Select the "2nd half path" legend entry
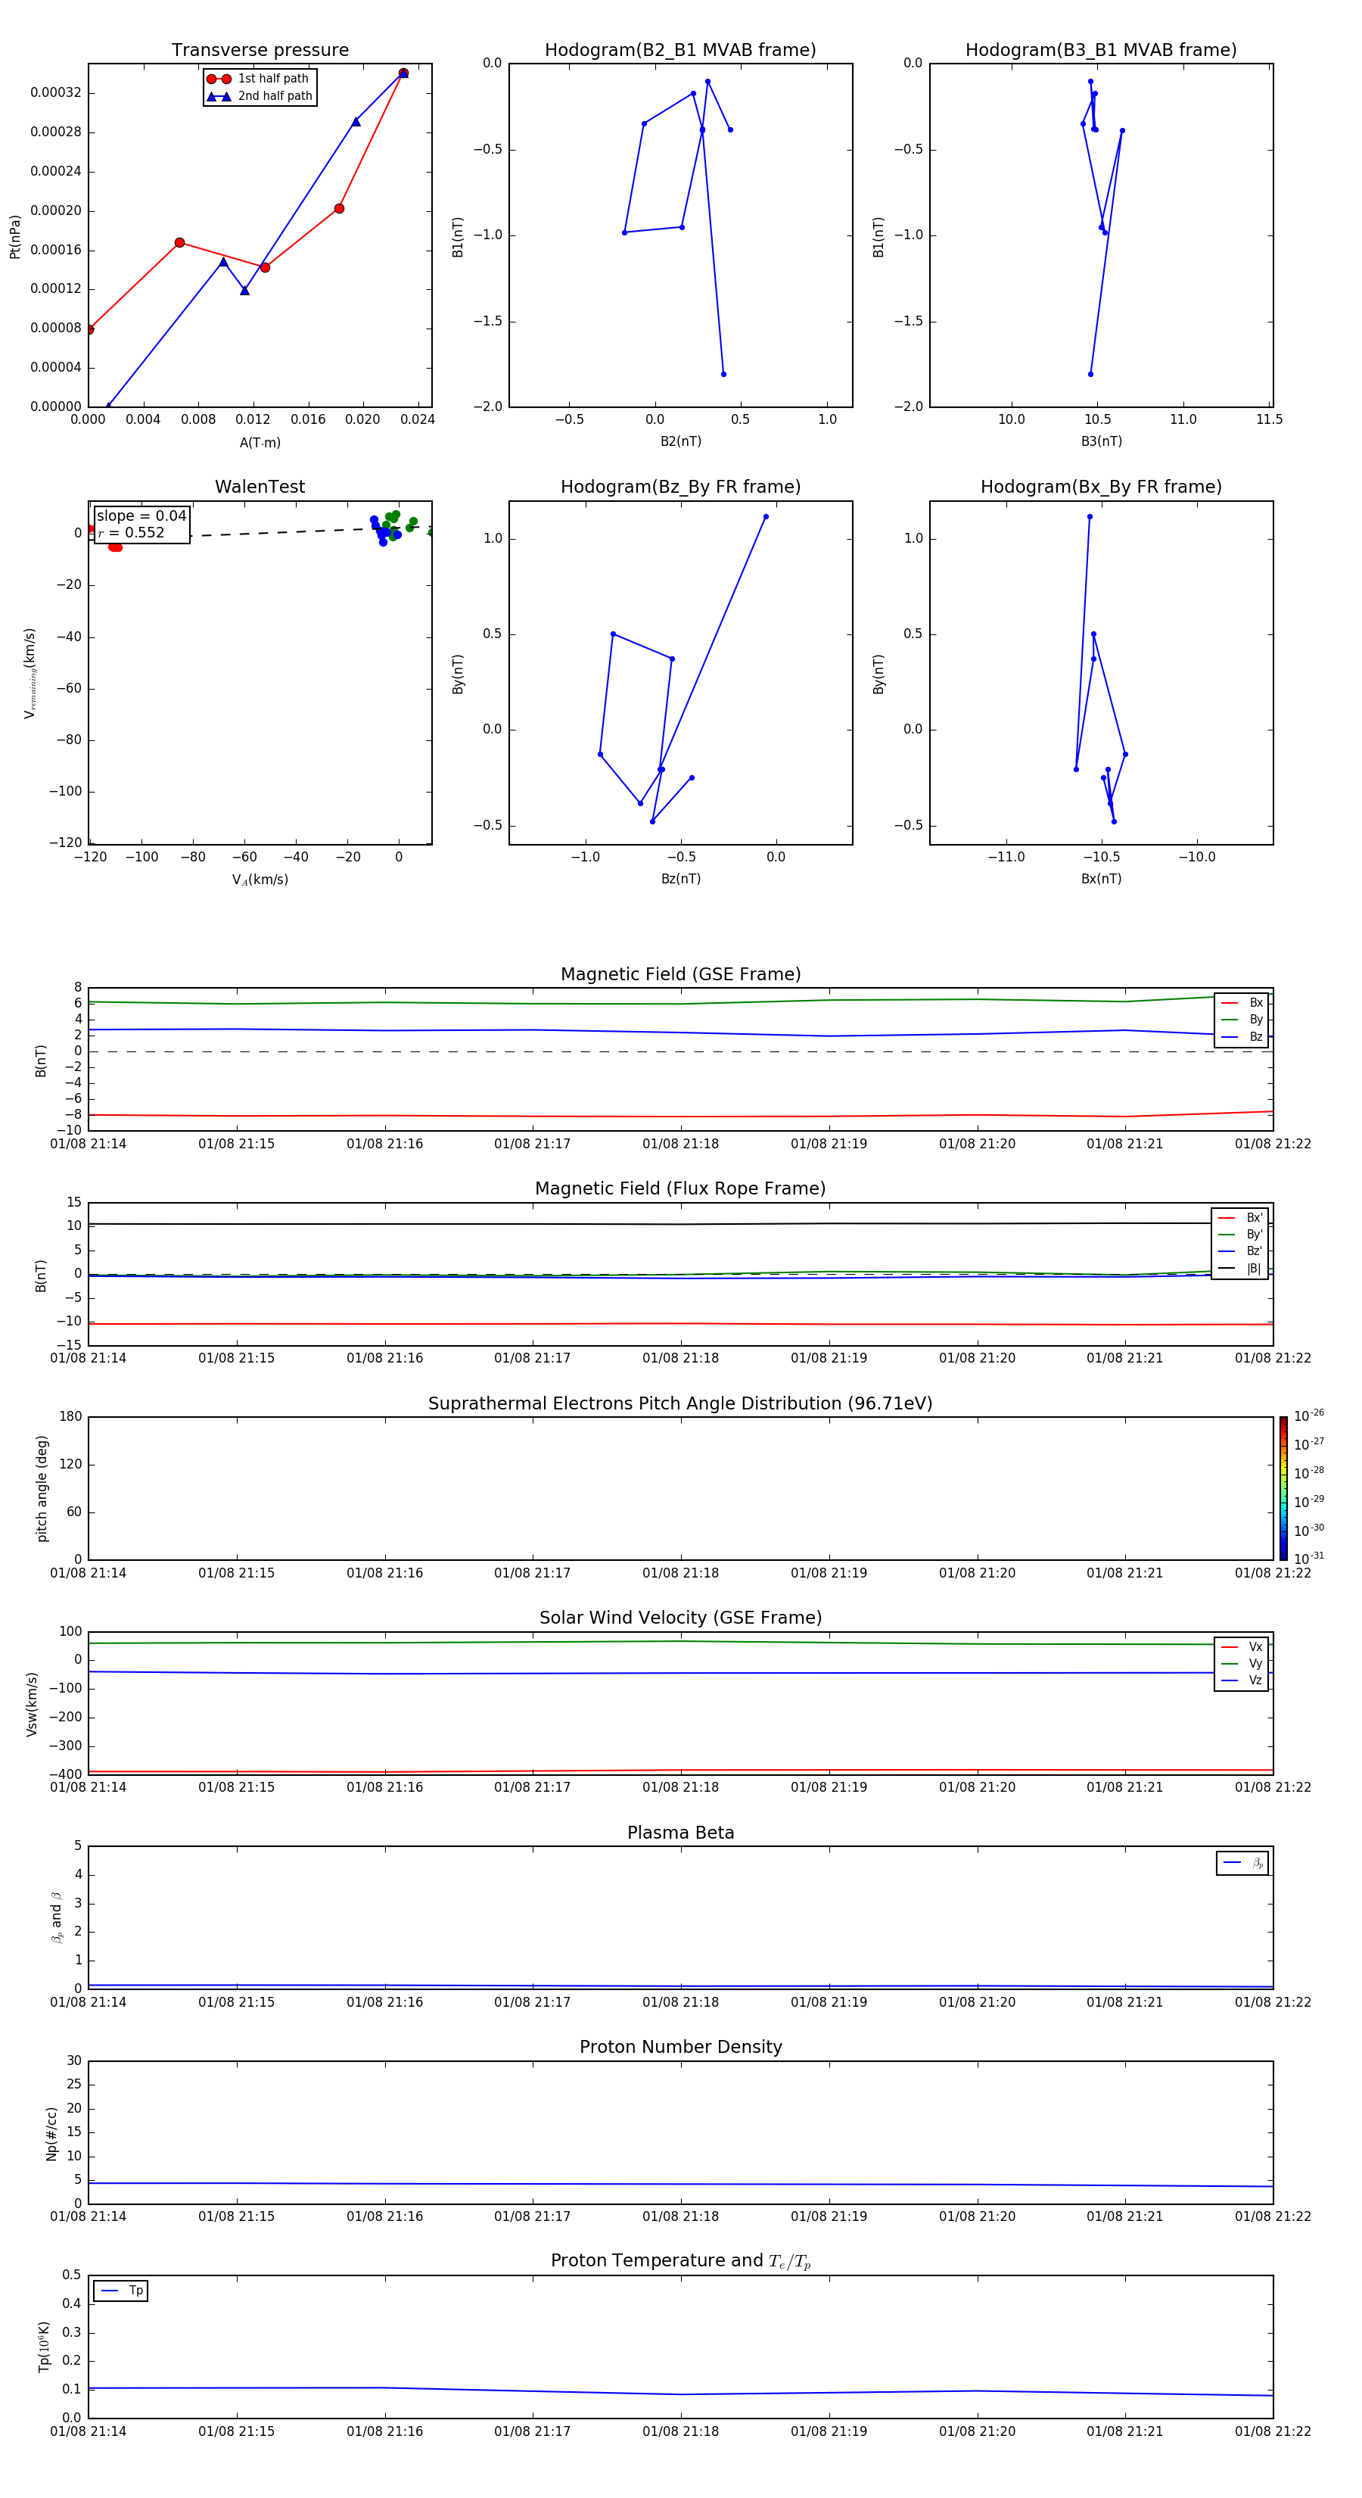This screenshot has width=1362, height=2498. coord(259,96)
